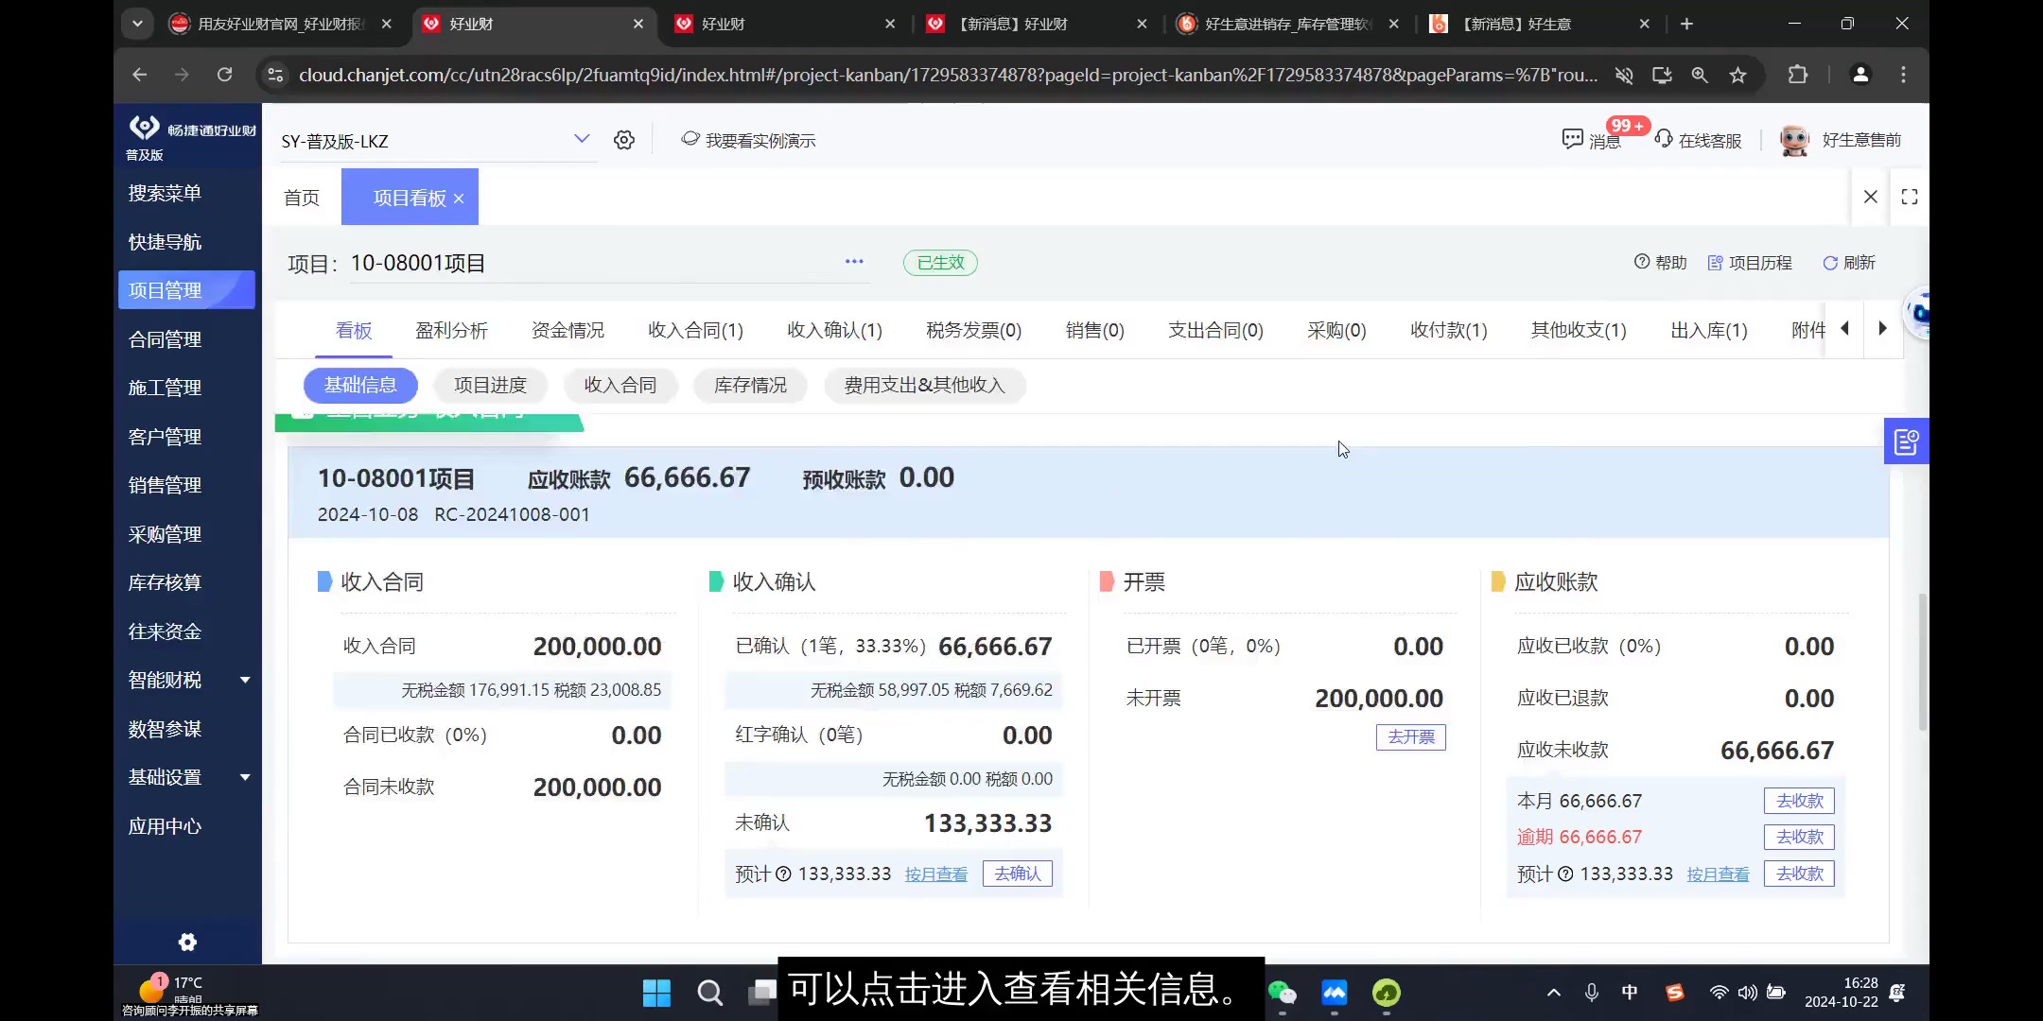Open the 项目历程 icon
Image resolution: width=2043 pixels, height=1021 pixels.
pos(1716,263)
